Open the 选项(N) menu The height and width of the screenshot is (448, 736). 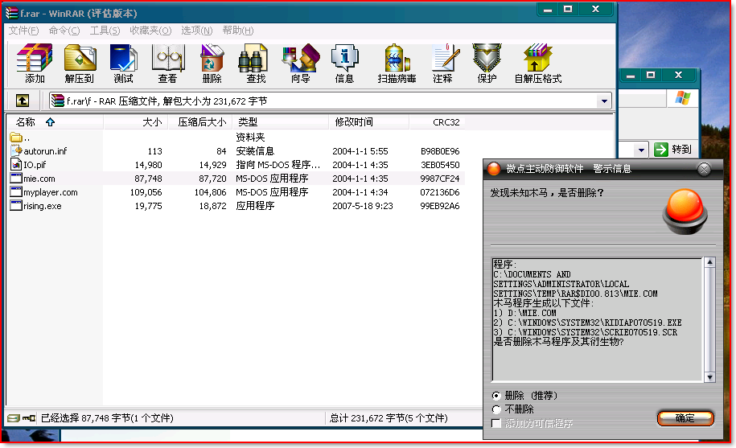[x=197, y=31]
